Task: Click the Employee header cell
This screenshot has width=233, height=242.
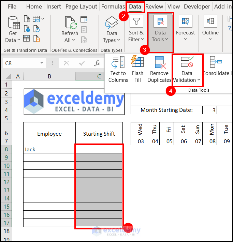Action: (x=49, y=134)
